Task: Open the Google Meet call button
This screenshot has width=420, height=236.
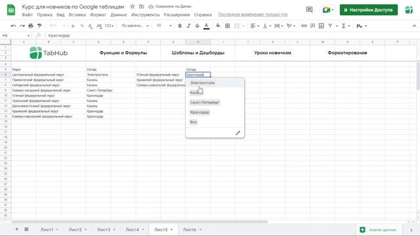Action: point(327,10)
